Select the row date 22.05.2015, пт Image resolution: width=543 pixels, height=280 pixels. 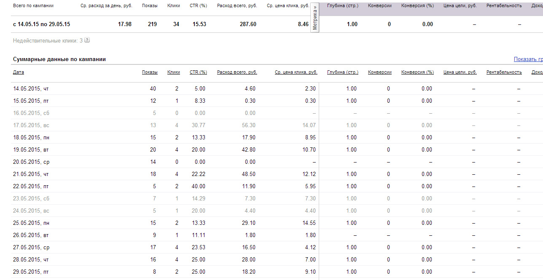coord(31,187)
